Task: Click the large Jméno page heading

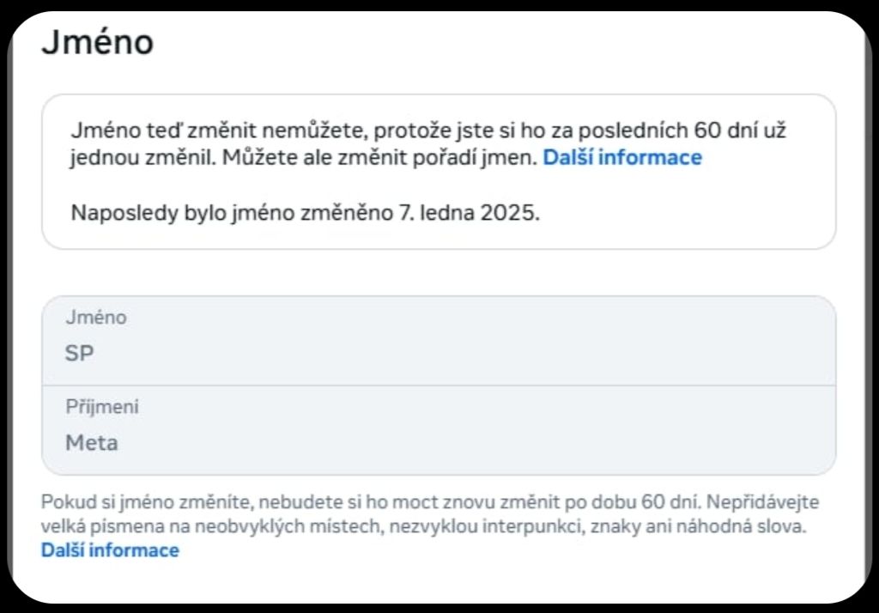Action: (x=98, y=41)
